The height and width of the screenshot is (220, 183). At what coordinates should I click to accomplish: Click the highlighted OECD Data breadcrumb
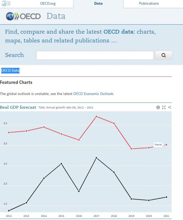[x=10, y=70]
